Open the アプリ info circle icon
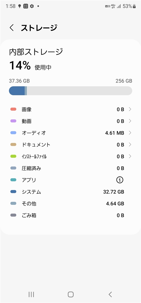 (120, 180)
